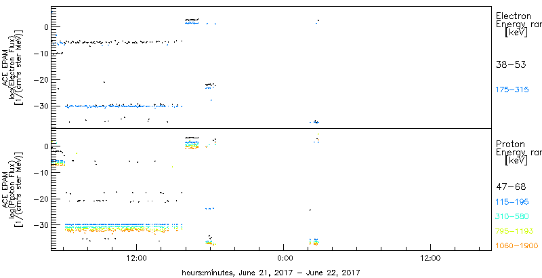Click the -20 tick on proton panel

pos(40,199)
